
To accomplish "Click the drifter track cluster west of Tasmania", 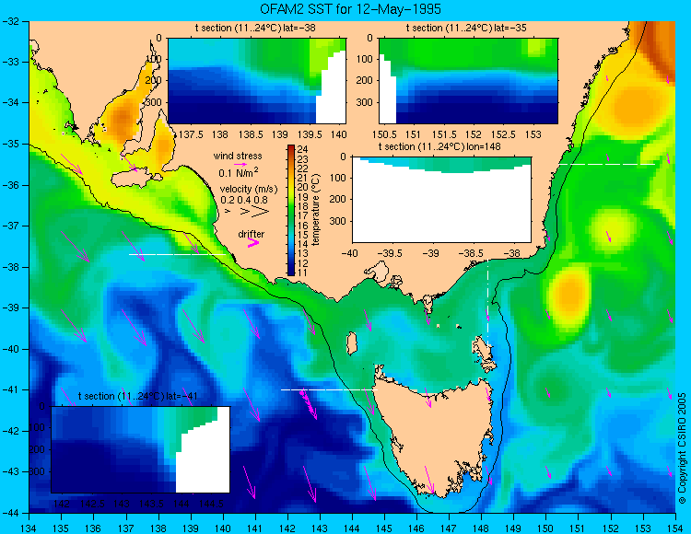I will tap(309, 403).
